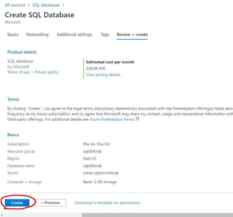The width and height of the screenshot is (233, 217).
Task: Click external-link icon after Marketplace Terms
Action: pos(138,119)
